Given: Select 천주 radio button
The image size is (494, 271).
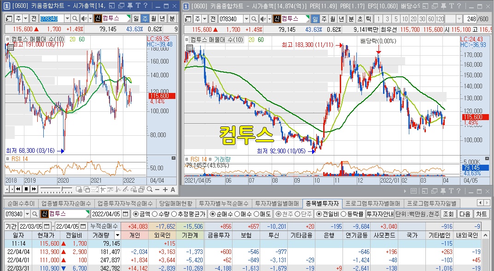Looking at the screenshot, I should 278,214.
